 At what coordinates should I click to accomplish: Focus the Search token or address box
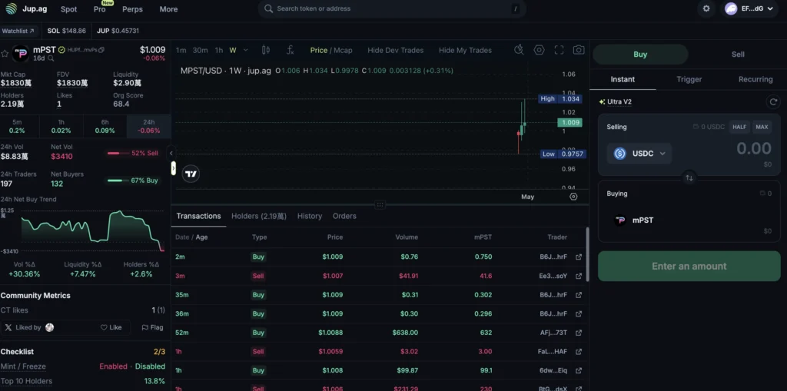pyautogui.click(x=392, y=8)
